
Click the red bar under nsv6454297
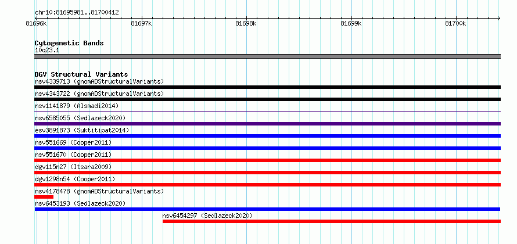[332, 221]
